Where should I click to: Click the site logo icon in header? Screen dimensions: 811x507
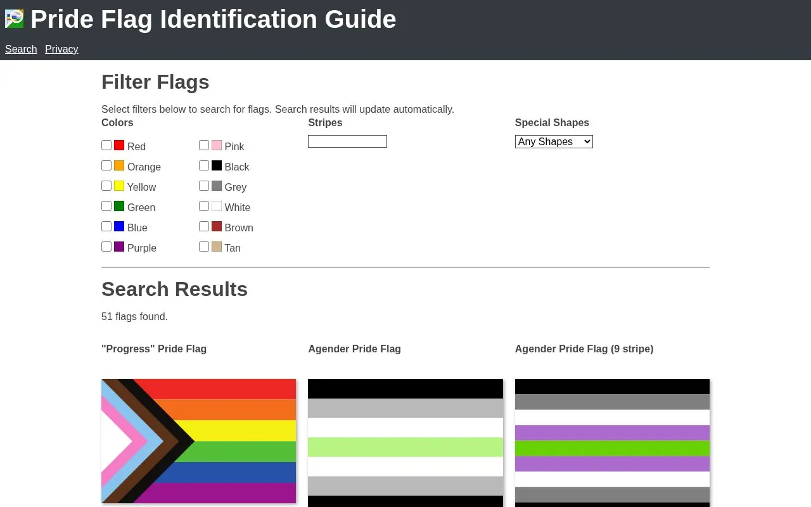pos(15,19)
